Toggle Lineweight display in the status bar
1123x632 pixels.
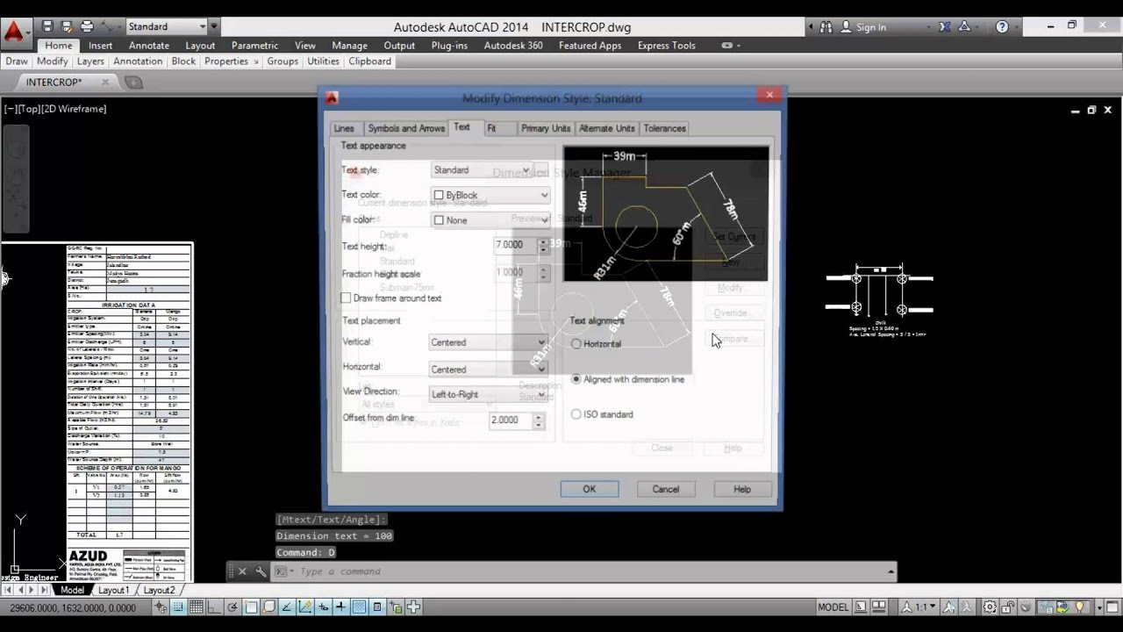point(340,607)
